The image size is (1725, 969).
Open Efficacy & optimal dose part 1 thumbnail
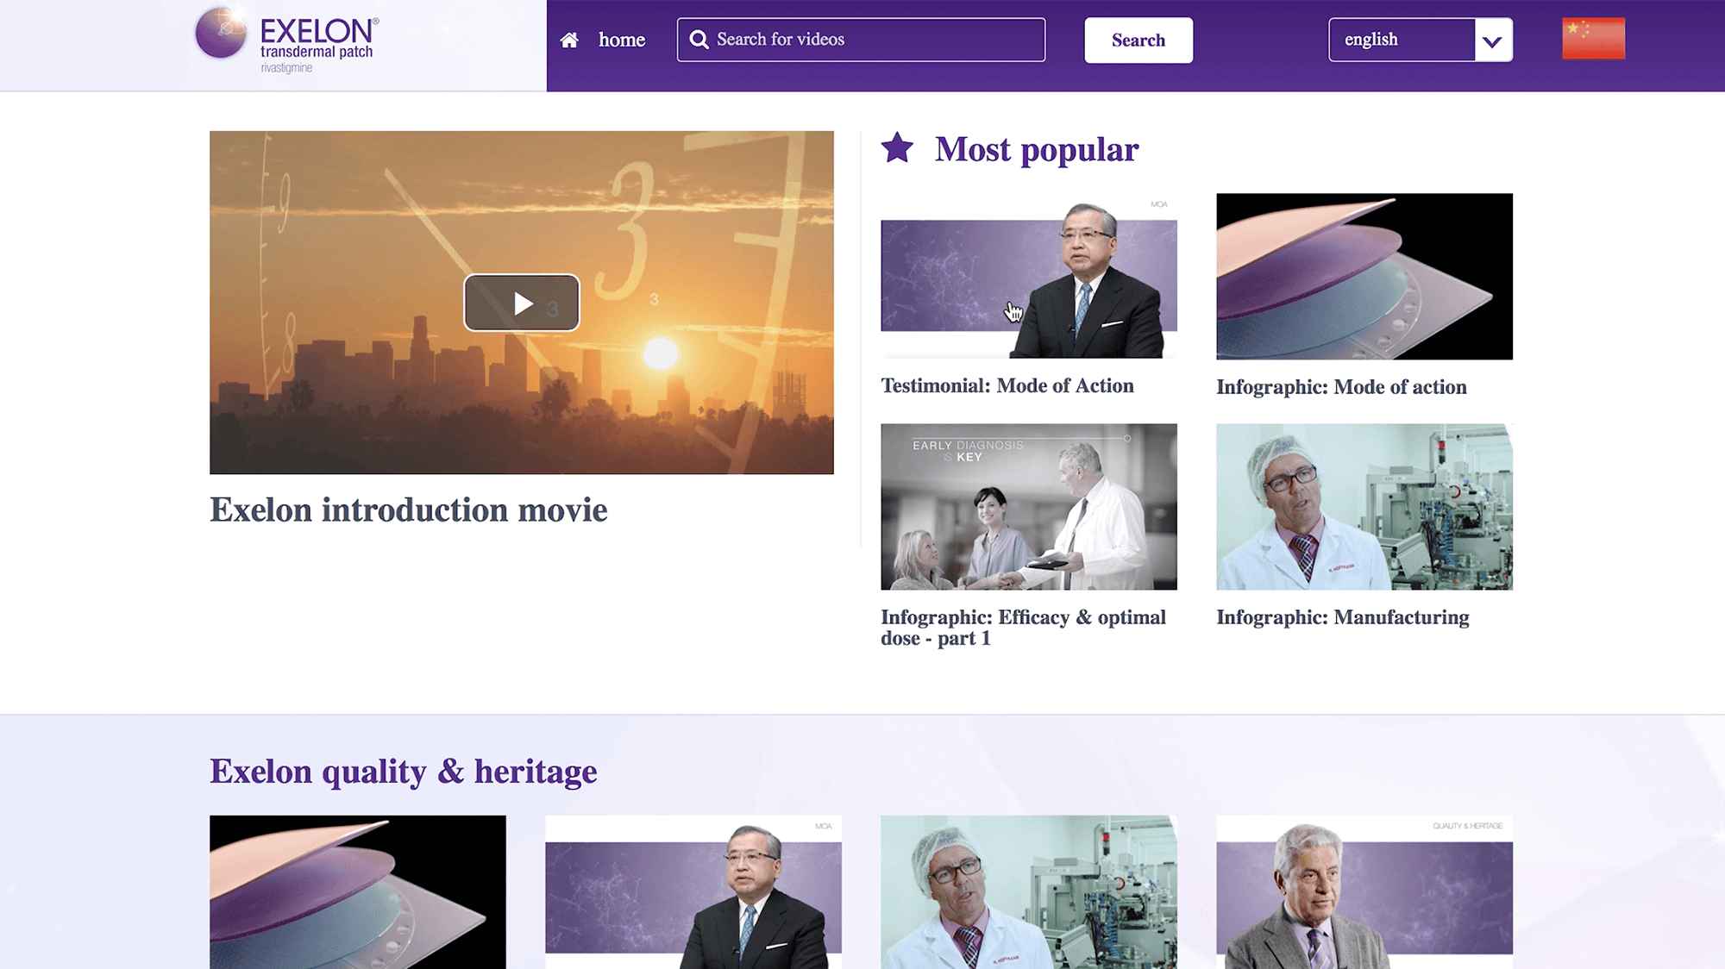coord(1029,506)
